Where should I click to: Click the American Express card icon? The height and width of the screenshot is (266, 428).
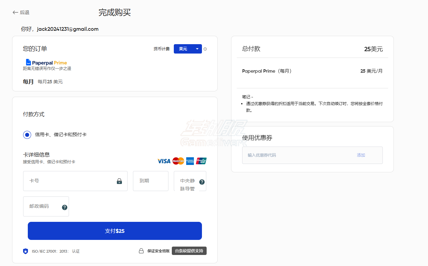pos(190,161)
